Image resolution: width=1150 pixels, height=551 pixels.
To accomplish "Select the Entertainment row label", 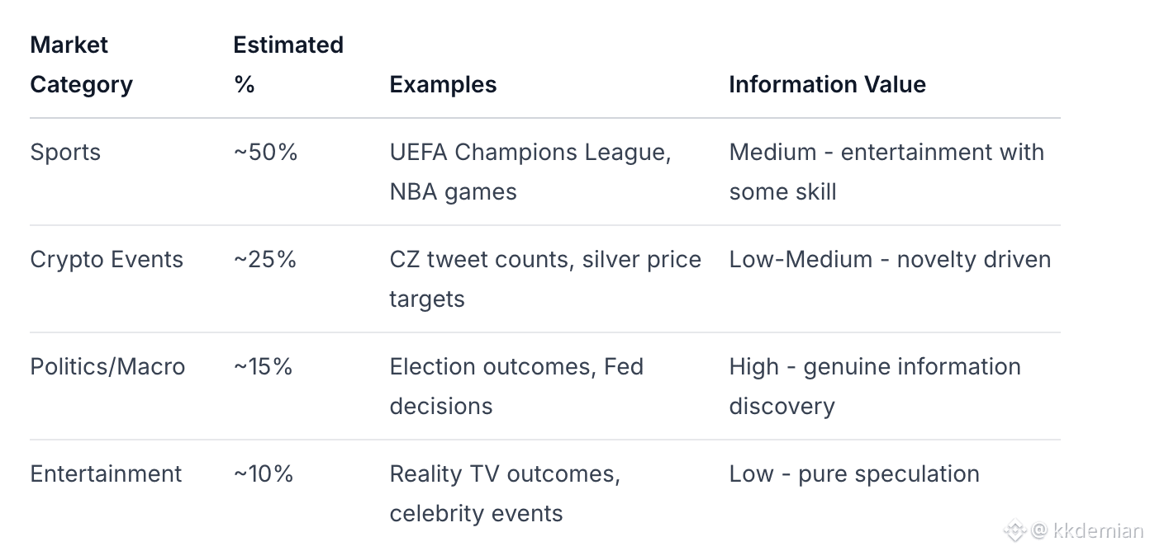I will click(106, 473).
